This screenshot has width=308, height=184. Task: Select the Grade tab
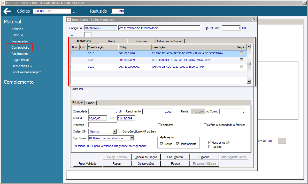click(90, 103)
